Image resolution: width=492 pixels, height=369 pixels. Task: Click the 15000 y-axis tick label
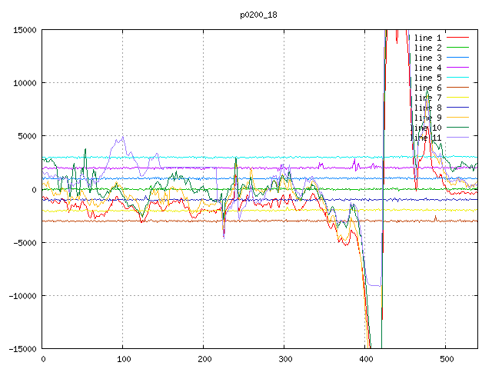[24, 30]
